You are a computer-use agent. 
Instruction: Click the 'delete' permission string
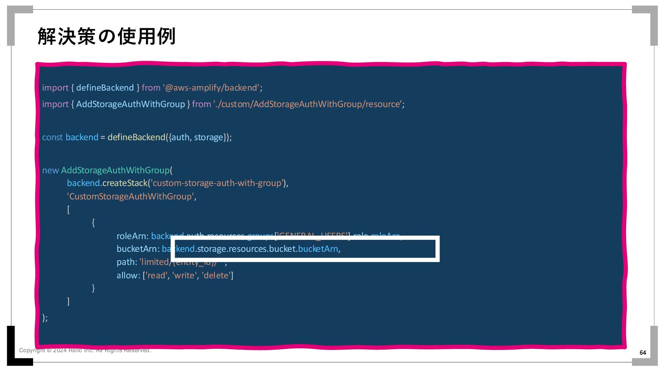pyautogui.click(x=216, y=275)
